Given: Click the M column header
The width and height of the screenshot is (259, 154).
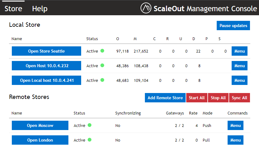Looking at the screenshot, I should click(x=135, y=39).
